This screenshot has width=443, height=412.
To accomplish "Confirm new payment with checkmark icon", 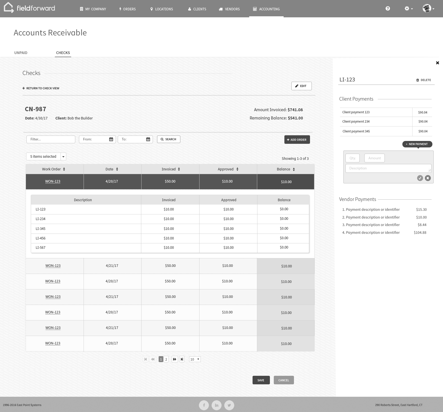I will pyautogui.click(x=420, y=178).
